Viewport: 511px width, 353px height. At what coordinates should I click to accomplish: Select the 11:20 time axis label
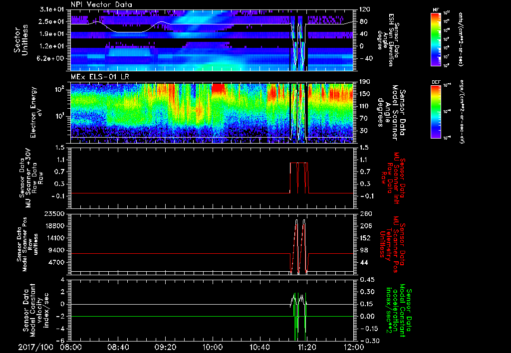(x=306, y=347)
